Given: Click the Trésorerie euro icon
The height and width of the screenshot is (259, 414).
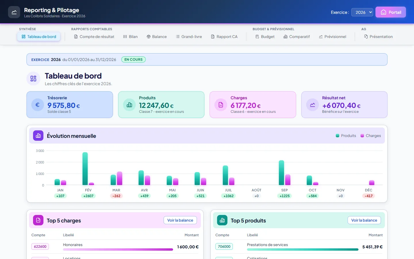Looking at the screenshot, I should (37, 105).
